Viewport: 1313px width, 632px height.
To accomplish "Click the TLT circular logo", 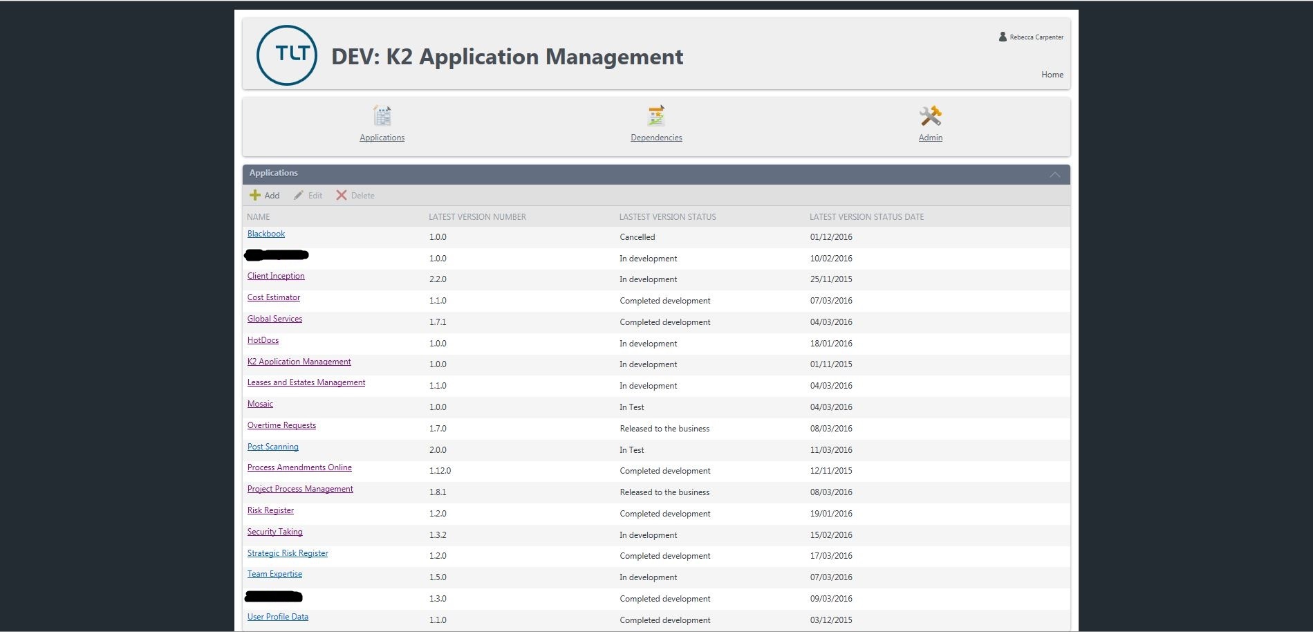I will (x=286, y=55).
